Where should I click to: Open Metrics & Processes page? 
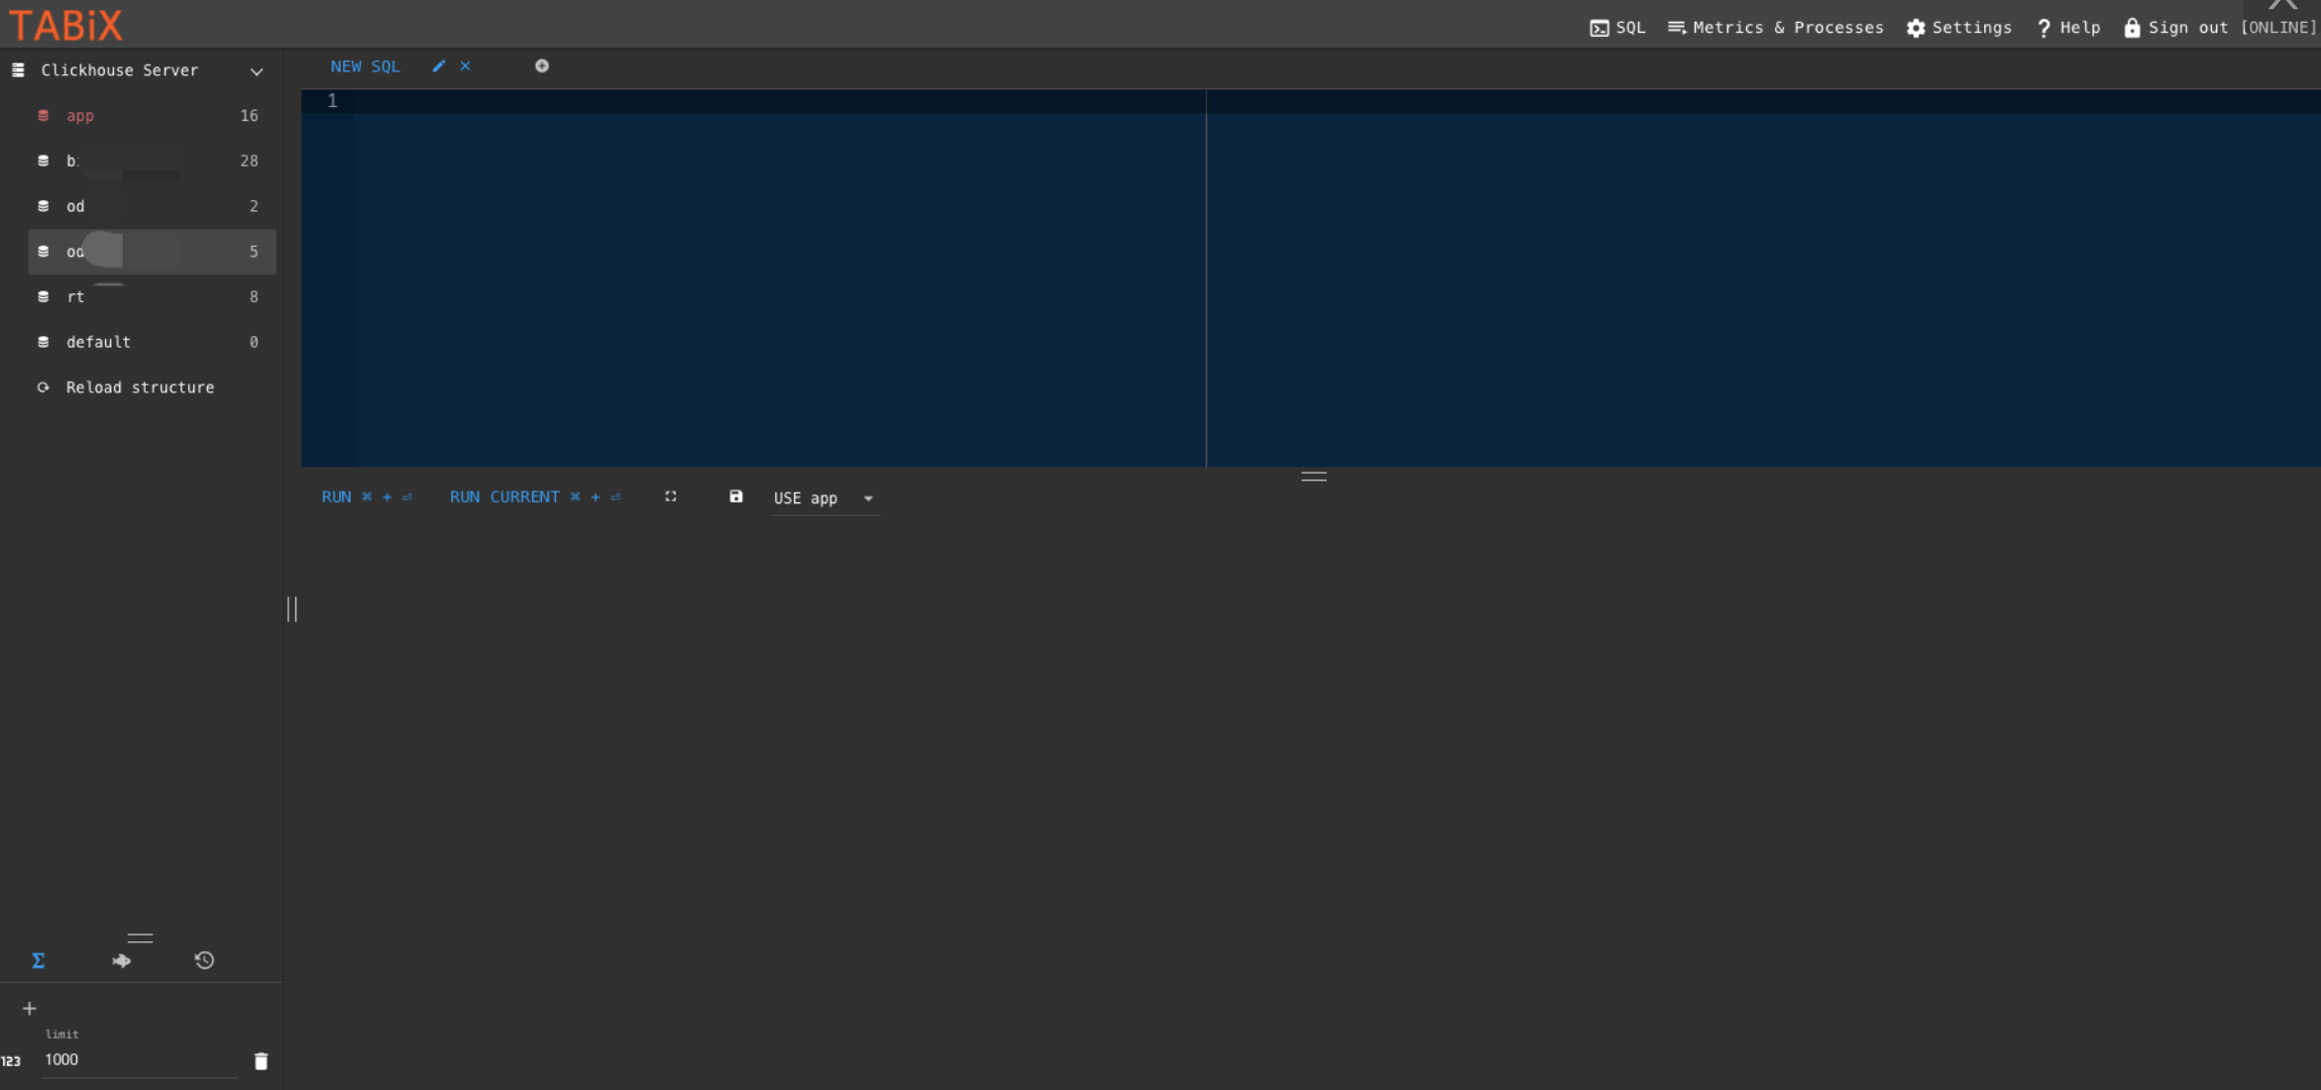pyautogui.click(x=1775, y=28)
